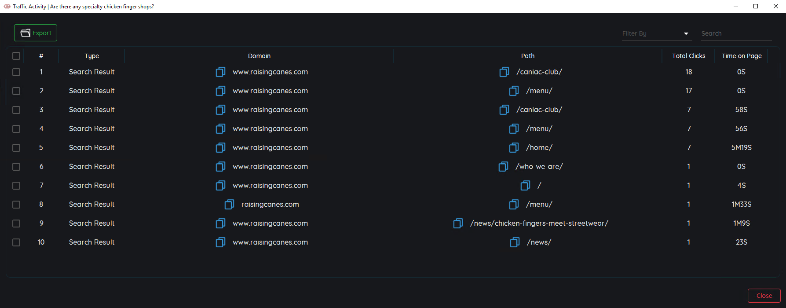Check the box for row 7
Screen dimensions: 786x308
pyautogui.click(x=16, y=185)
